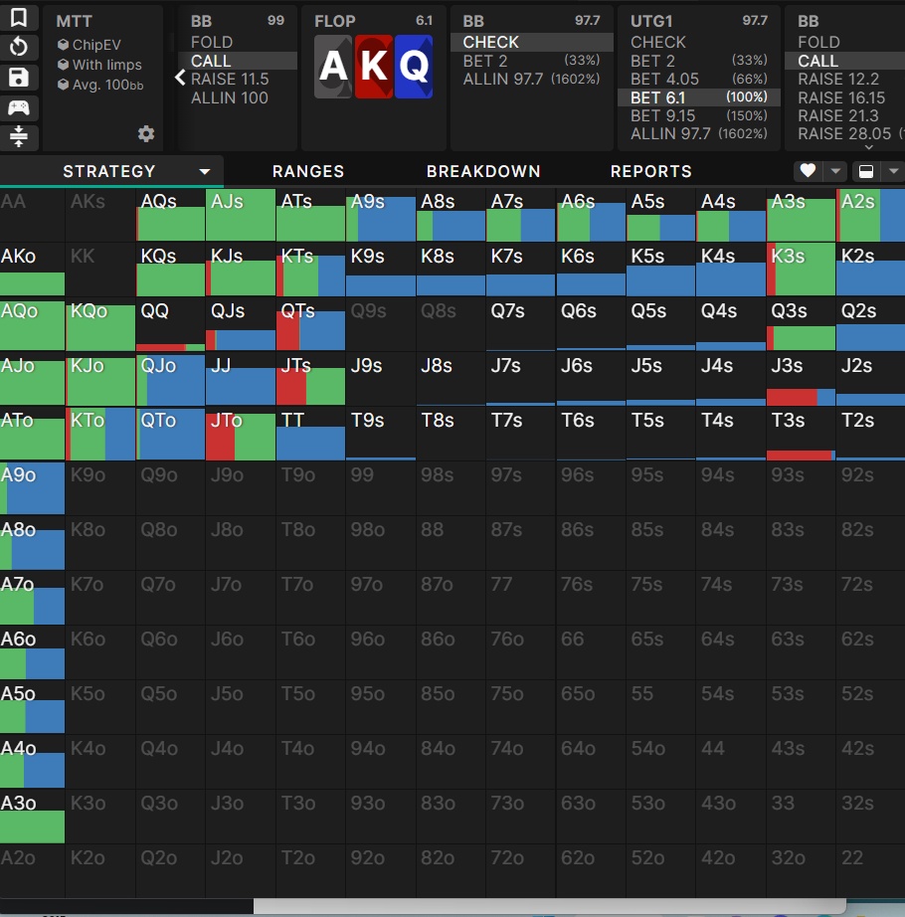Screen dimensions: 905x917
Task: Switch to the RANGES tab
Action: pyautogui.click(x=308, y=172)
